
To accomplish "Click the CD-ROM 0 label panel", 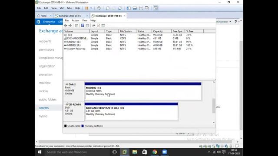I will click(x=74, y=111).
